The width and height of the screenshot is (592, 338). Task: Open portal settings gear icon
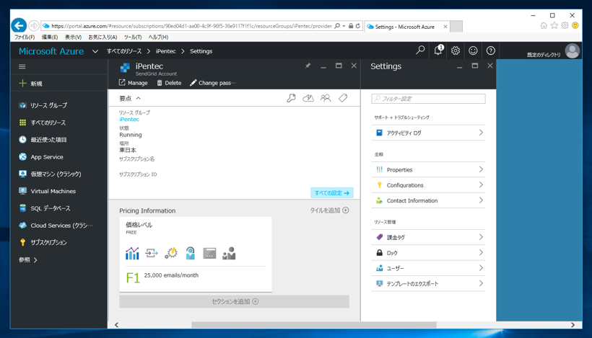(456, 50)
